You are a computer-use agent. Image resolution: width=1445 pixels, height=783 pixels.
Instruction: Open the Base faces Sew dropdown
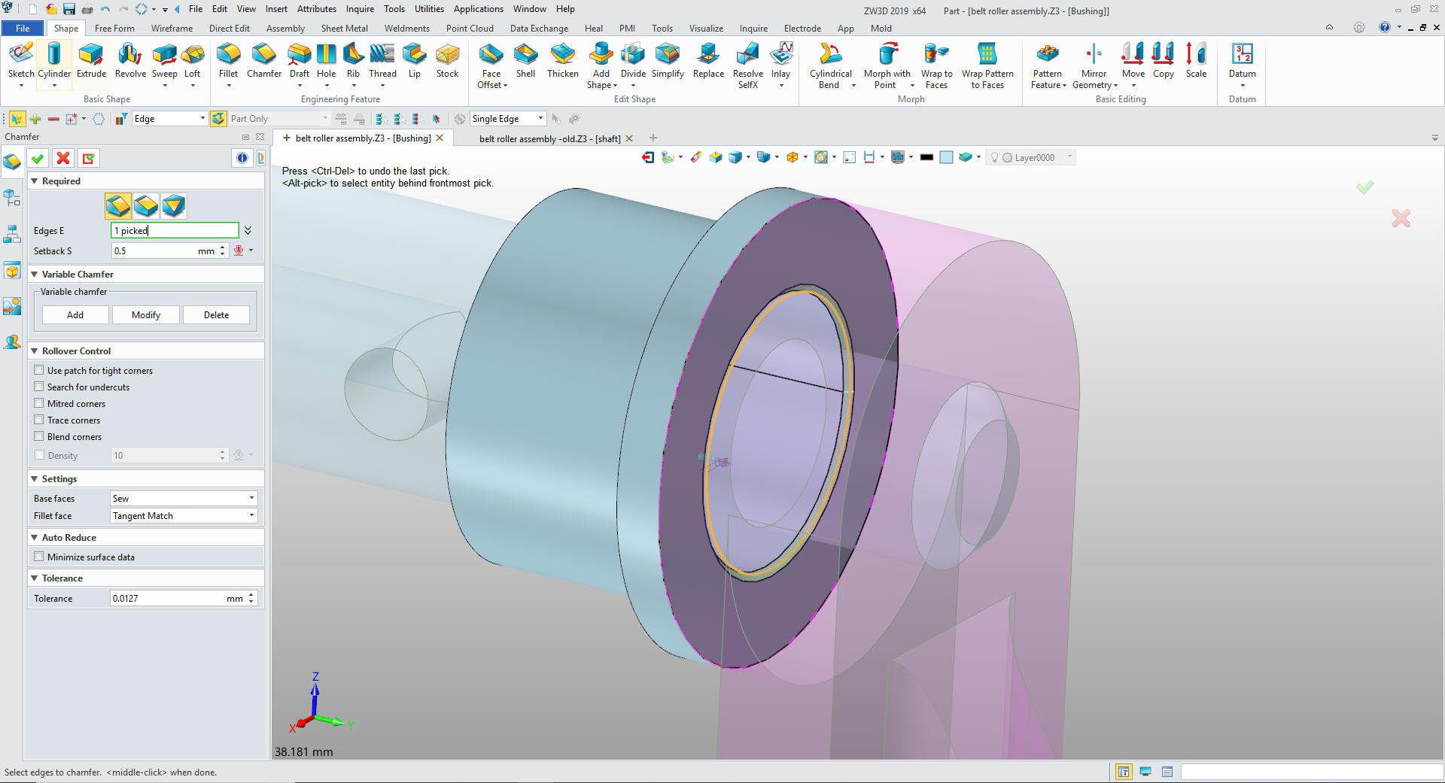point(184,498)
